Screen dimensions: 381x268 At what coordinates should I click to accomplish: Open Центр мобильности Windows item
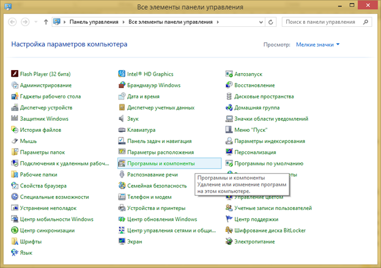tap(52, 219)
